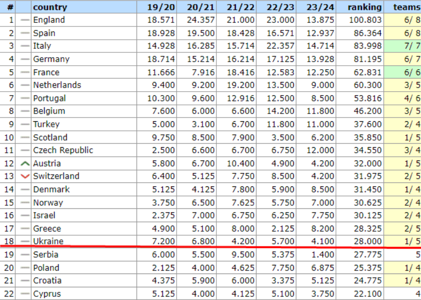Viewport: 421px width, 300px height.
Task: Sort by the country column header
Action: [x=50, y=7]
